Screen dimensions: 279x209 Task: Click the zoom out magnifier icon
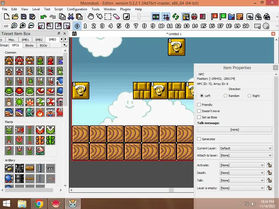pos(31,26)
